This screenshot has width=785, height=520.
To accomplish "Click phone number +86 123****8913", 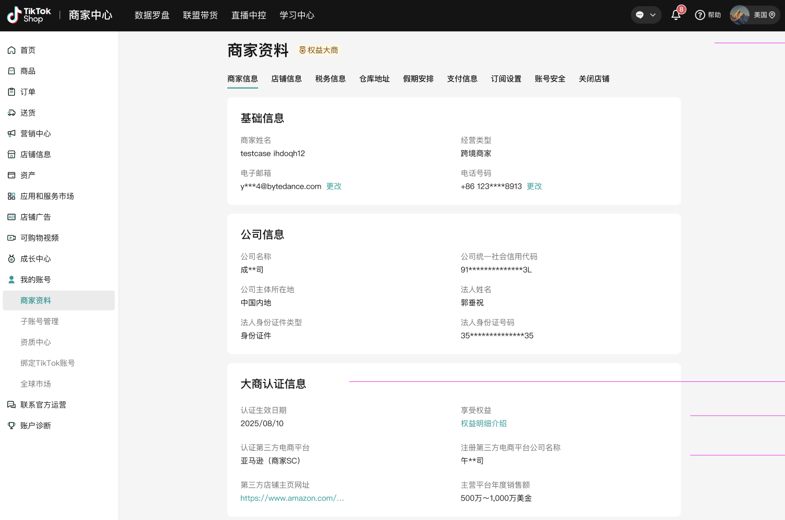I will 491,186.
